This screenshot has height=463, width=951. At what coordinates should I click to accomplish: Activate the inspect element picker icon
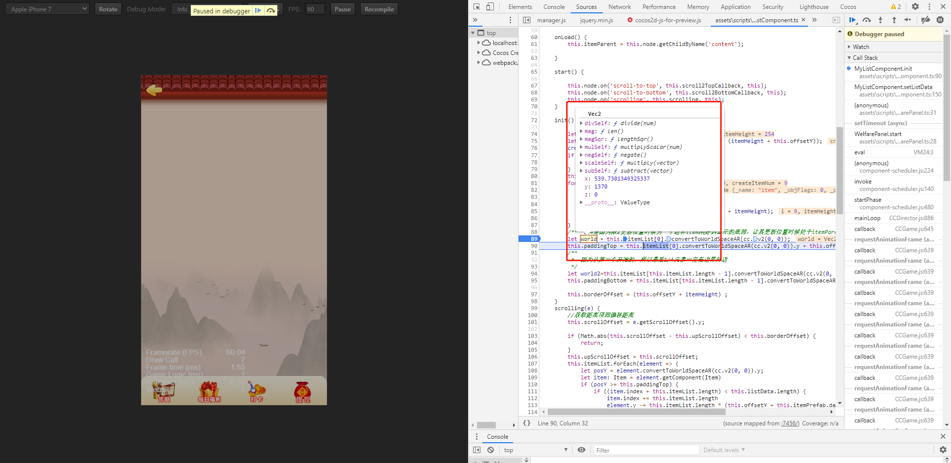(x=476, y=7)
